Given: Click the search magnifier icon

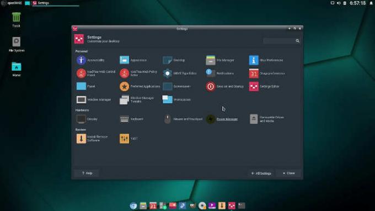Looking at the screenshot, I should (x=297, y=41).
